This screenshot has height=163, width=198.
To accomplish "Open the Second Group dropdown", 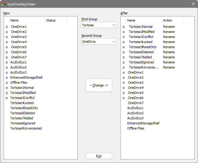I will pos(99,42).
